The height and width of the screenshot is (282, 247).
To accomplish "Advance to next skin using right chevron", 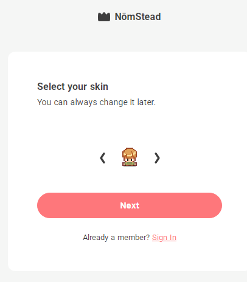I will (157, 158).
